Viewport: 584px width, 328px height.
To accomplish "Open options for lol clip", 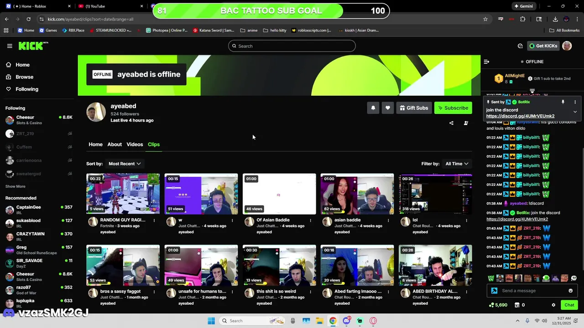I will [x=466, y=220].
